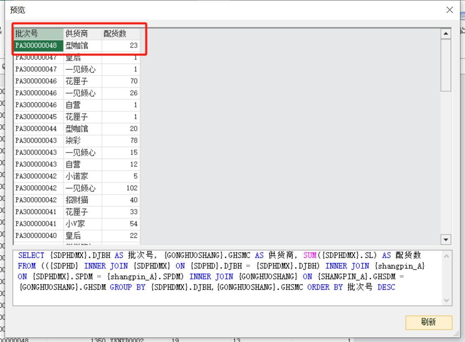The height and width of the screenshot is (342, 465).
Task: Close the 预览 preview dialog
Action: 450,10
